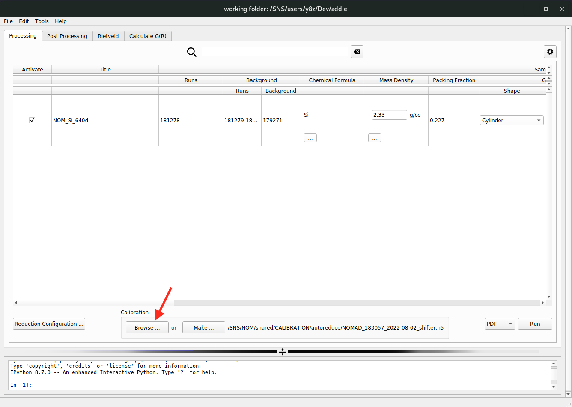This screenshot has height=407, width=572.
Task: Open mass density editor ellipsis button
Action: click(x=374, y=138)
